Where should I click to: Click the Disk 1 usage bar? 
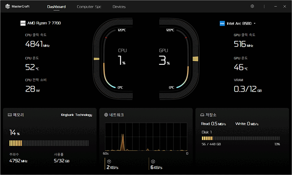point(241,138)
